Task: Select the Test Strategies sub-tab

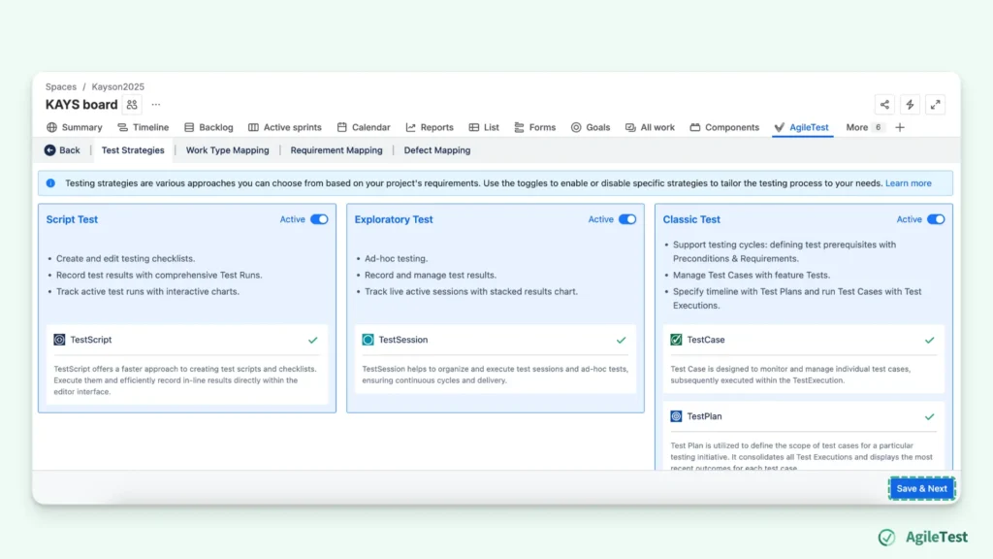Action: pyautogui.click(x=133, y=150)
